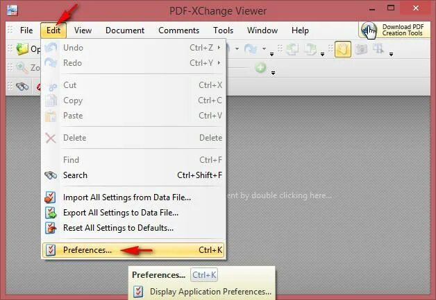Click the toolbar redo arrow icon

(x=251, y=48)
